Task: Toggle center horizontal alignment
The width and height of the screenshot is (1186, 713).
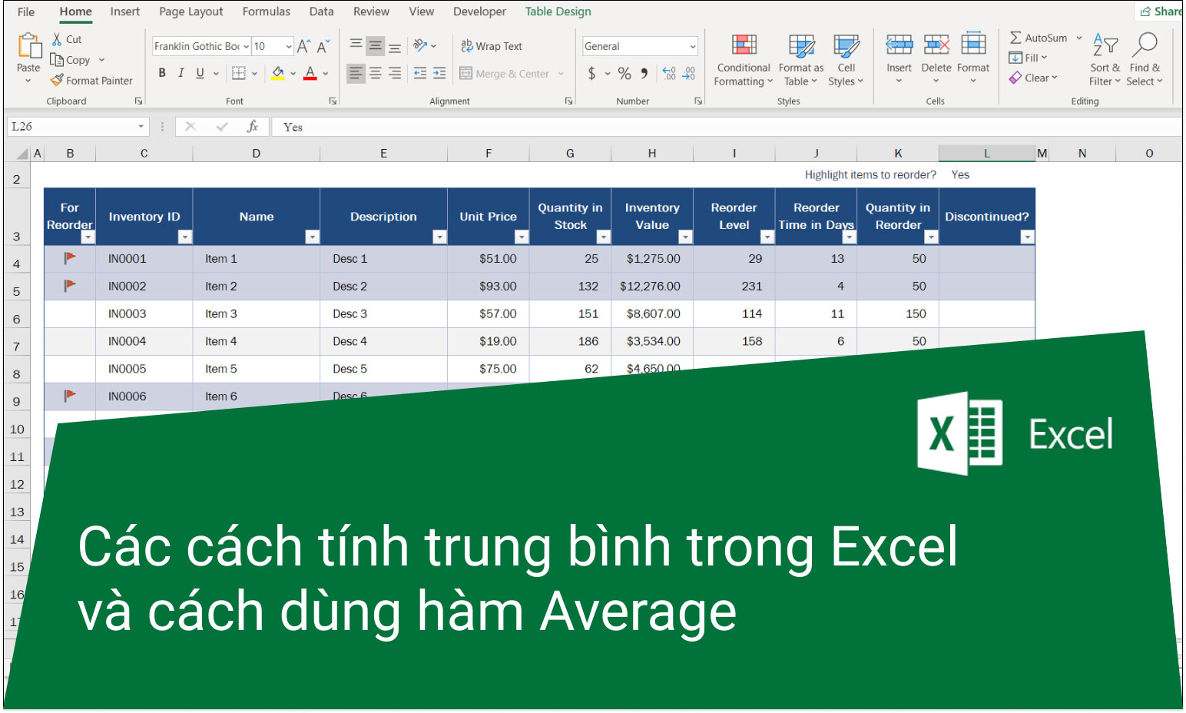Action: pos(376,73)
